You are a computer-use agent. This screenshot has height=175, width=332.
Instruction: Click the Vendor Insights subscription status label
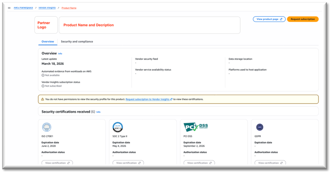point(61,82)
